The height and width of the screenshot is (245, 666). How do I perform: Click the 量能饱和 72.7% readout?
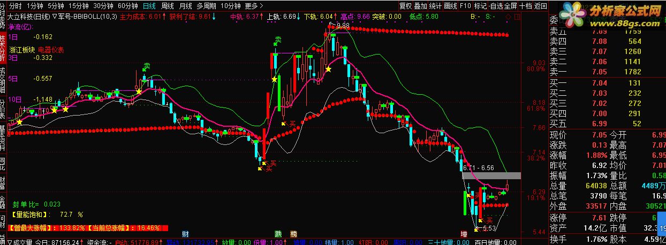pos(48,214)
